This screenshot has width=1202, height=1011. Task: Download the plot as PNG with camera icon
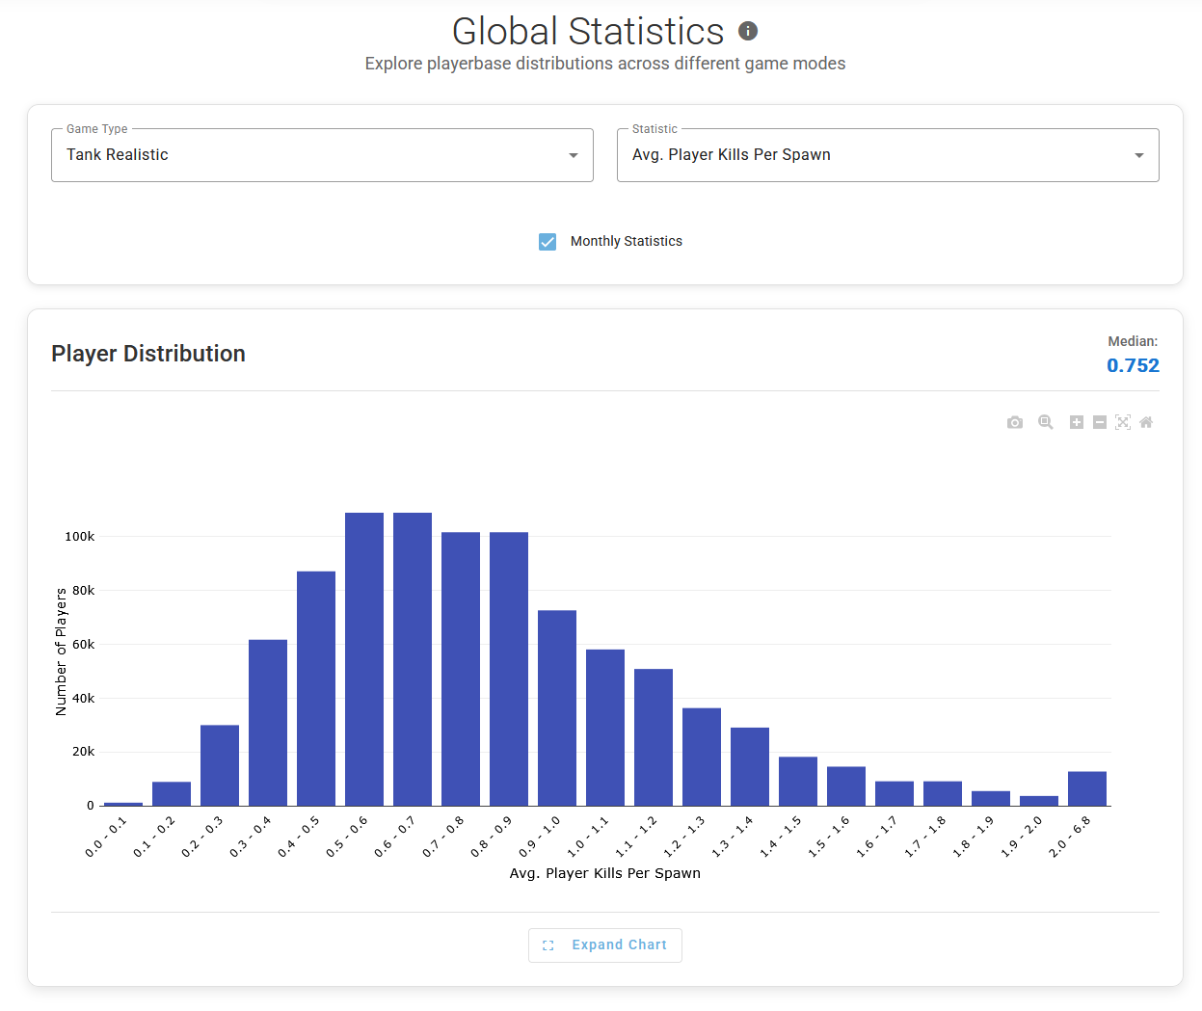pos(1015,422)
